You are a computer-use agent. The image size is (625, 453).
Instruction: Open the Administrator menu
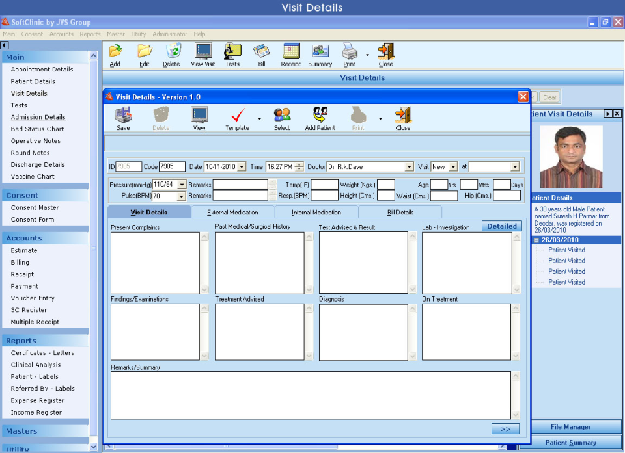point(169,34)
